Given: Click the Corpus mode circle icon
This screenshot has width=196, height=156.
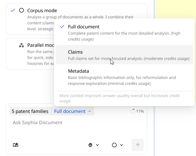Looking at the screenshot, I should tap(22, 10).
